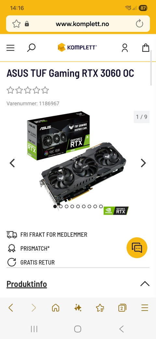
Task: Show next product image arrow
Action: tap(143, 163)
